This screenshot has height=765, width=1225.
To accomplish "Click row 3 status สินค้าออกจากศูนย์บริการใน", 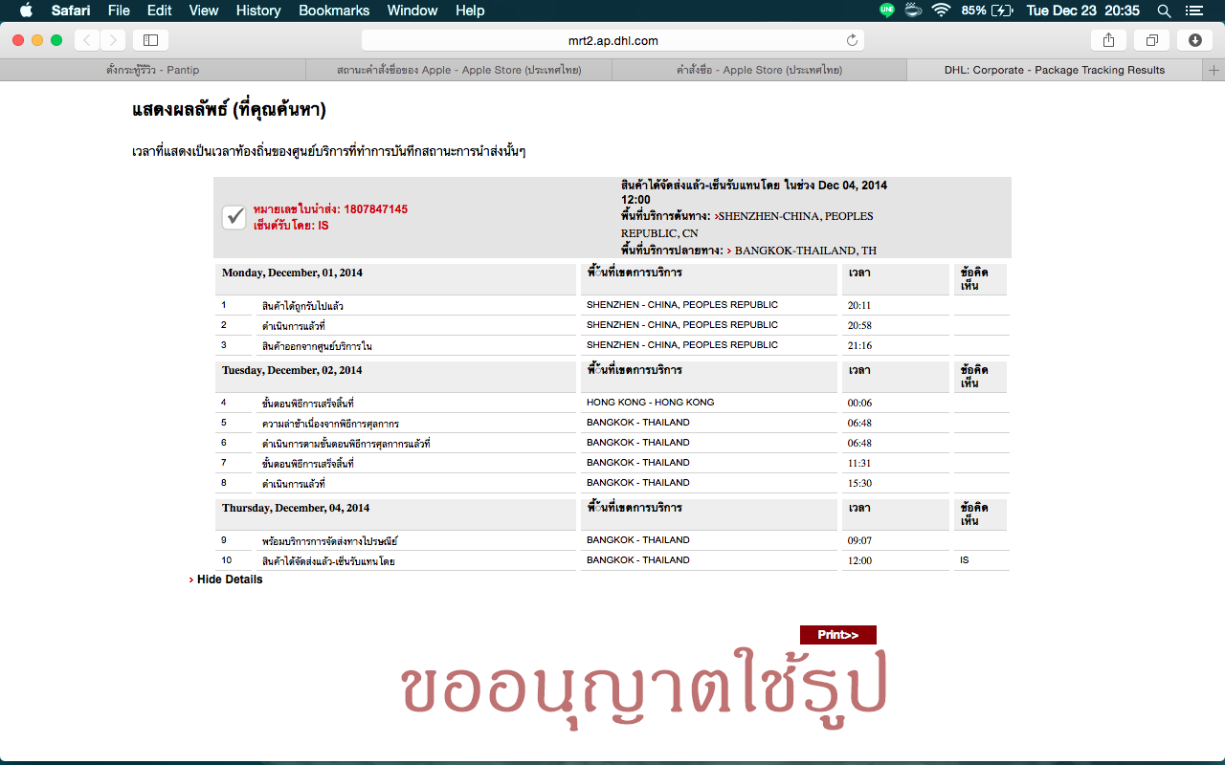I will [x=317, y=346].
